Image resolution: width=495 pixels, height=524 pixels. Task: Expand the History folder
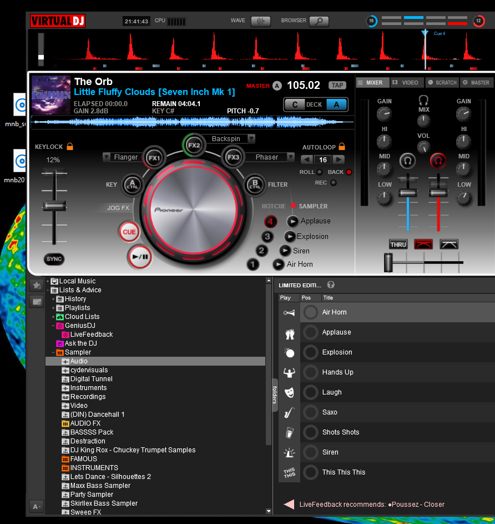pyautogui.click(x=53, y=299)
